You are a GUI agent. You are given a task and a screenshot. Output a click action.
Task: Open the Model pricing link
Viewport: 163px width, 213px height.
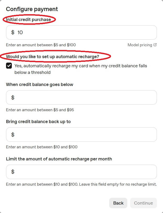coord(140,45)
